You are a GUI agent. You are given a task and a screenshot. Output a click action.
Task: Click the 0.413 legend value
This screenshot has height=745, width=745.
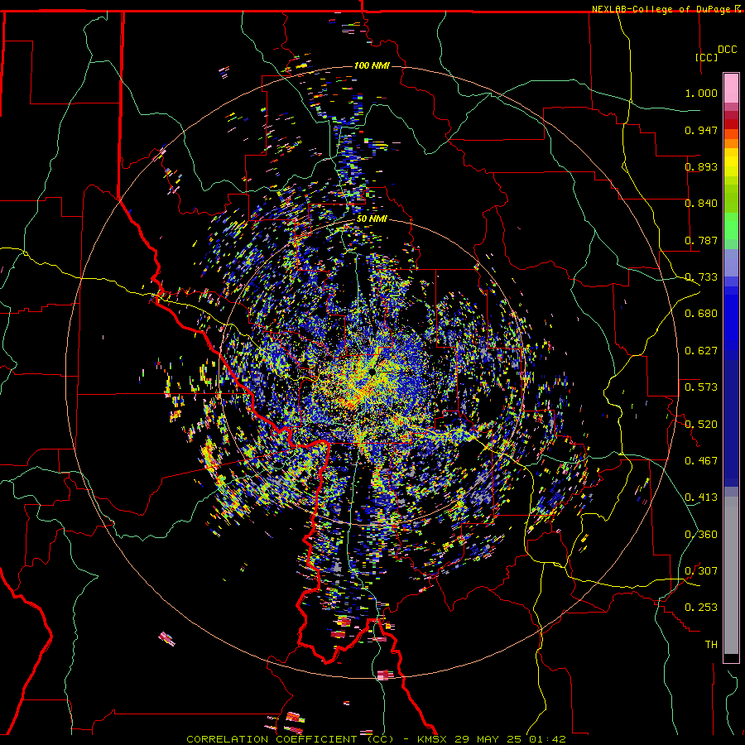[x=701, y=497]
